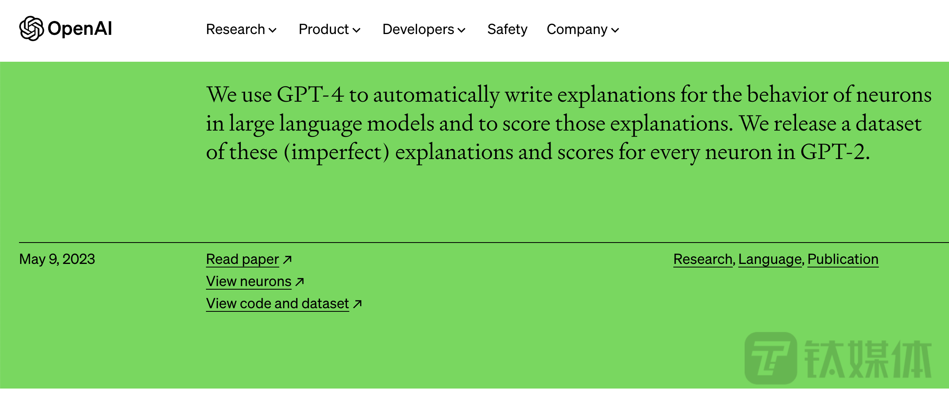Open the Read paper link
Screen dimensions: 949x402
coord(242,259)
